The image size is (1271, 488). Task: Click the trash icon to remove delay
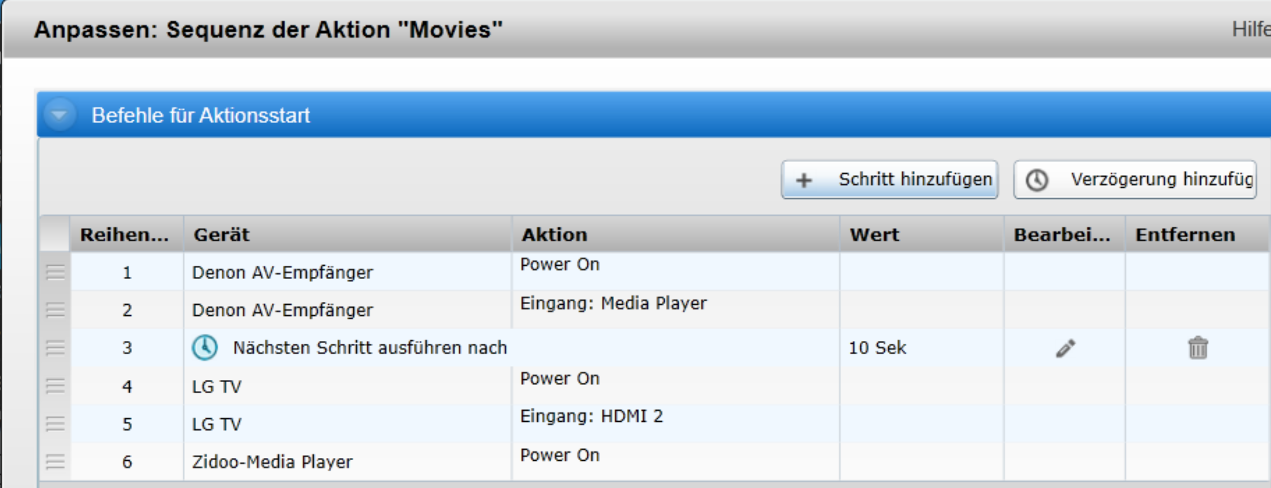click(1197, 348)
